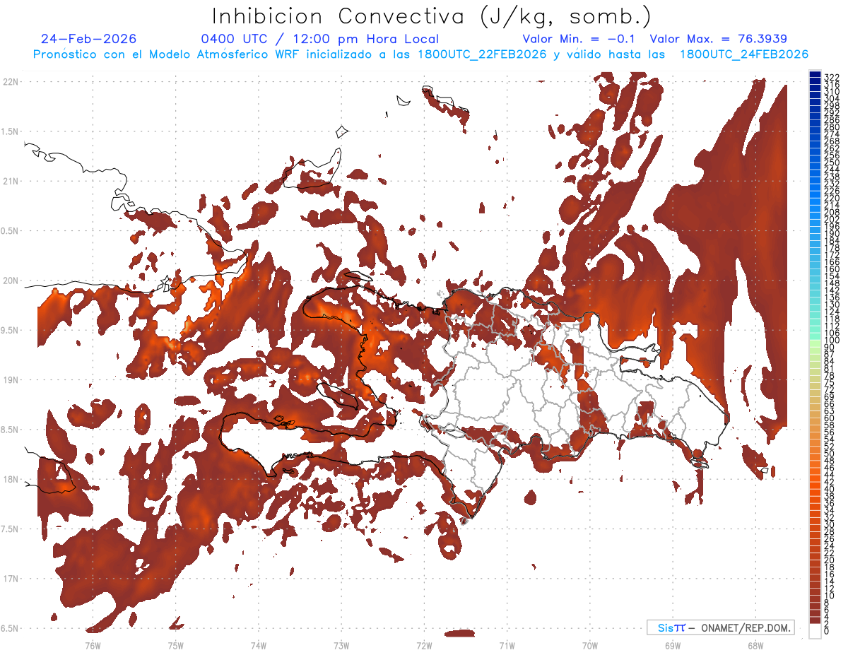The image size is (848, 655).
Task: Click the "22N" latitude label
Action: coord(11,81)
